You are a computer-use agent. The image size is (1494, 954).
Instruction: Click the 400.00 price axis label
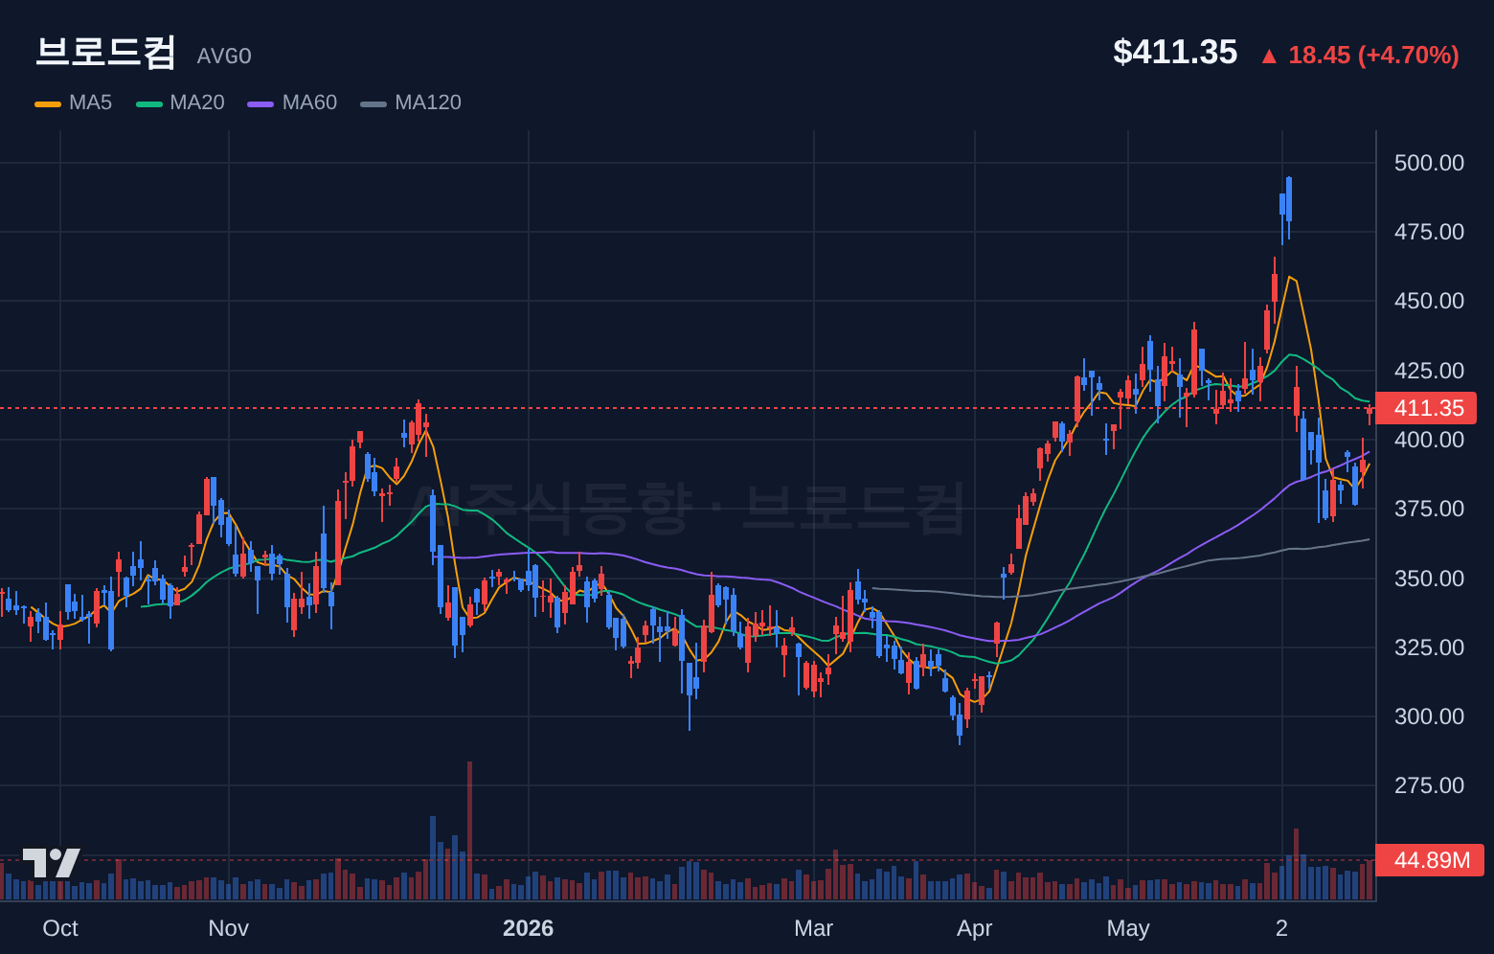(1429, 440)
